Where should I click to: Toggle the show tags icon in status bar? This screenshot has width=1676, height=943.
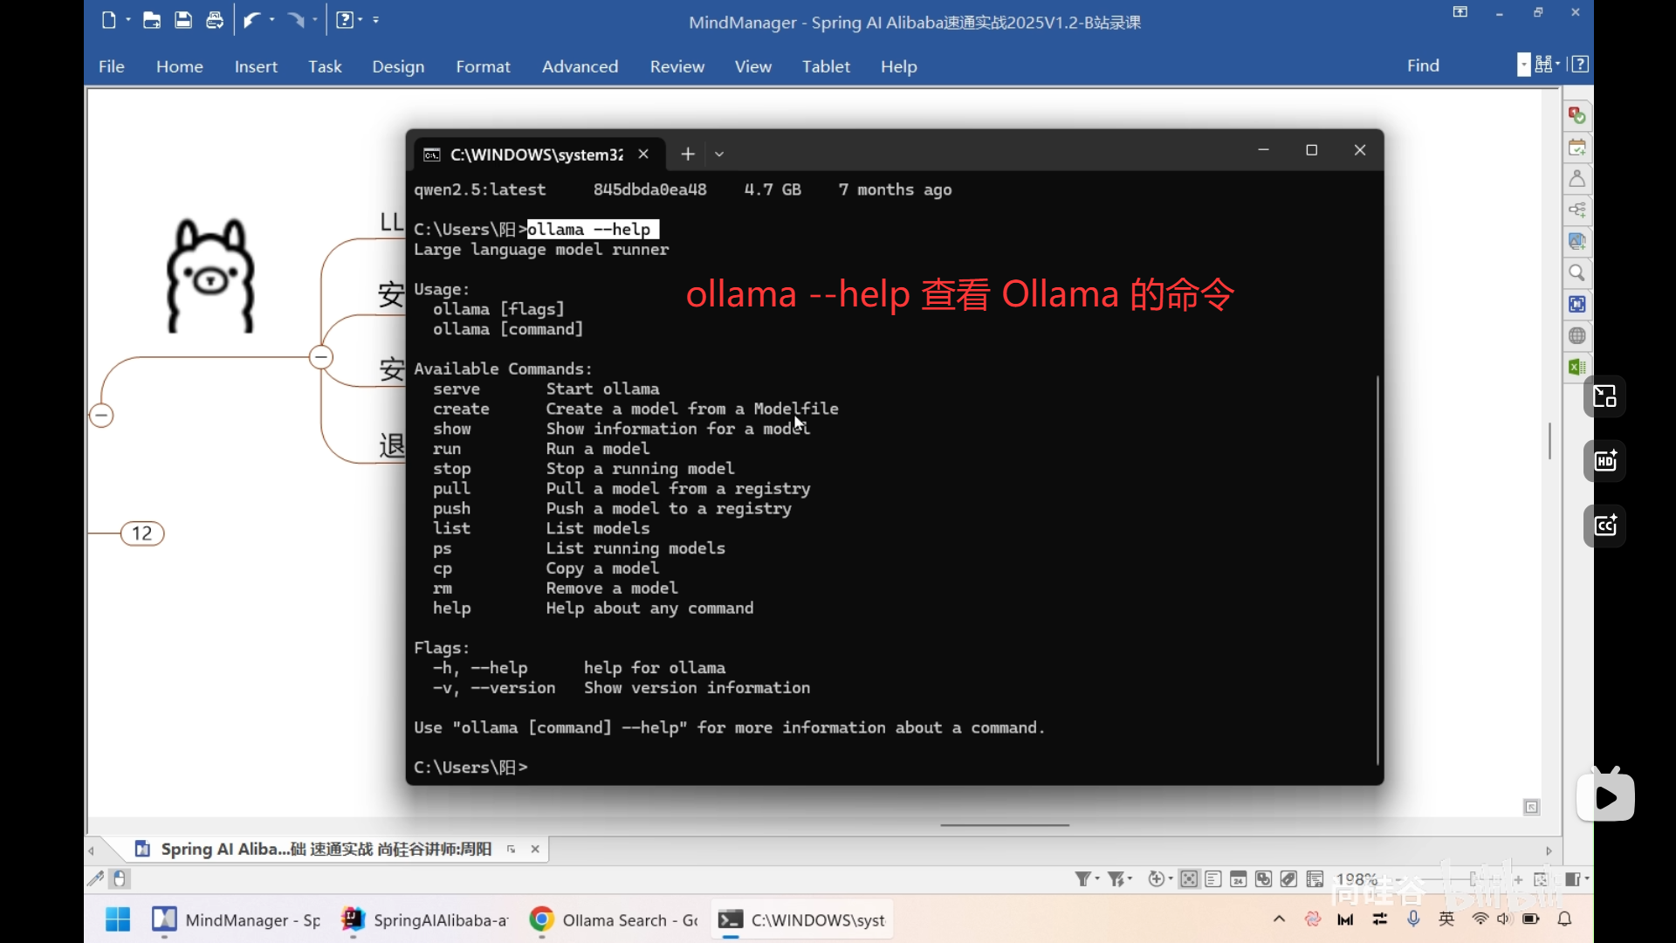click(x=1288, y=879)
